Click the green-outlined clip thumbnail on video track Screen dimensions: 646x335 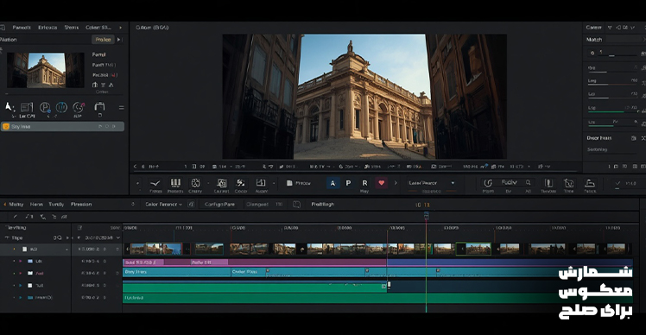[474, 249]
